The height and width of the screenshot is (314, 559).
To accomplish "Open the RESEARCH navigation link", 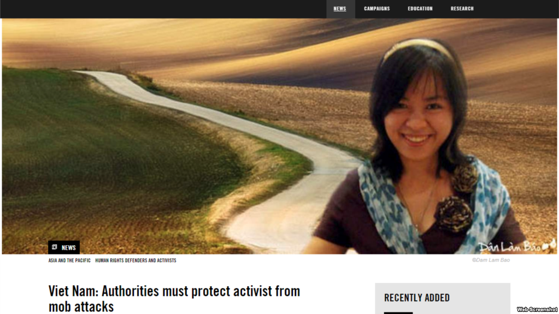I will coord(462,9).
